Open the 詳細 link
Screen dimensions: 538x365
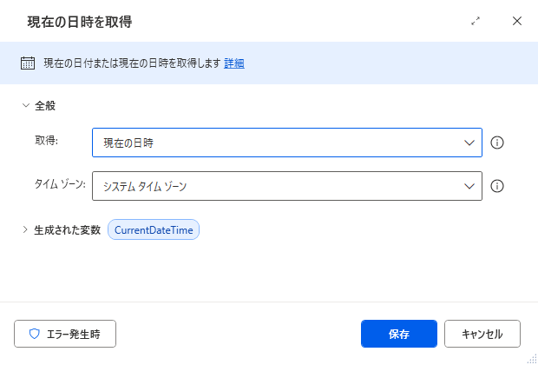(234, 63)
